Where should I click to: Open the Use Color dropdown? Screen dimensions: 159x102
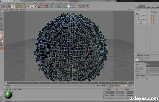tap(153, 72)
